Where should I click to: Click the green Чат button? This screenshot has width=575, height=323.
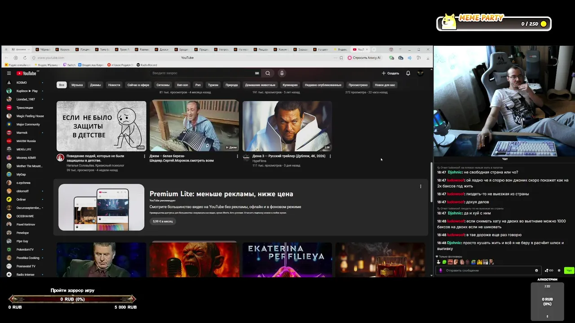tap(569, 271)
